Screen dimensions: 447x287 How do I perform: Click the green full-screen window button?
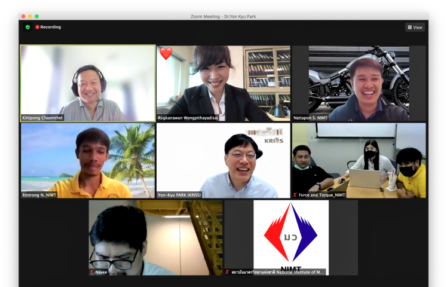coord(36,16)
